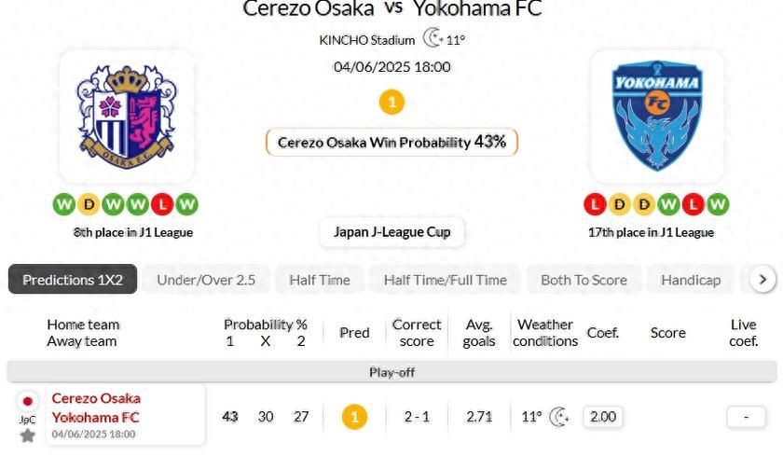
Task: Open the Half Time tab
Action: [320, 280]
